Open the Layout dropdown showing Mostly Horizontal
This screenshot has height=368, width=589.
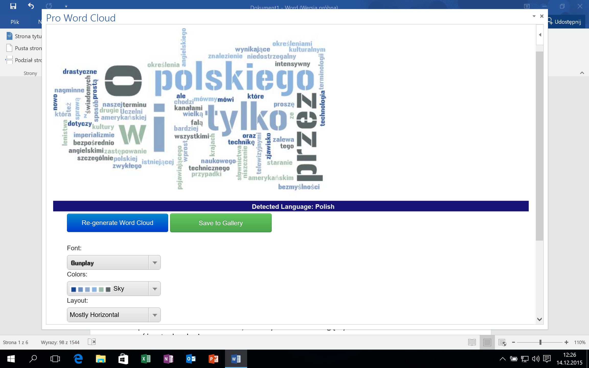(x=154, y=315)
